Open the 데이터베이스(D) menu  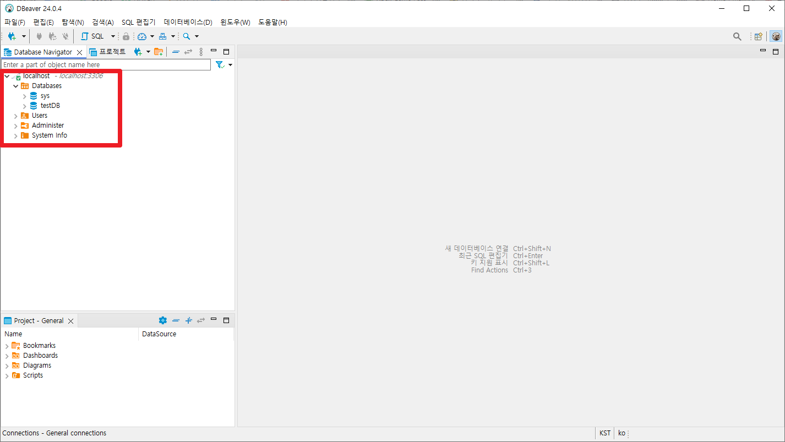point(188,23)
